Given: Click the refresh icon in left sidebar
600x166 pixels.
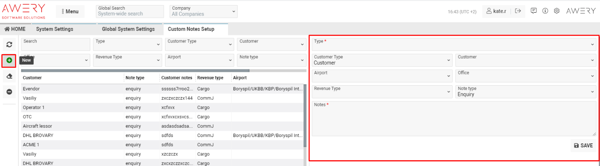Looking at the screenshot, I should (9, 44).
